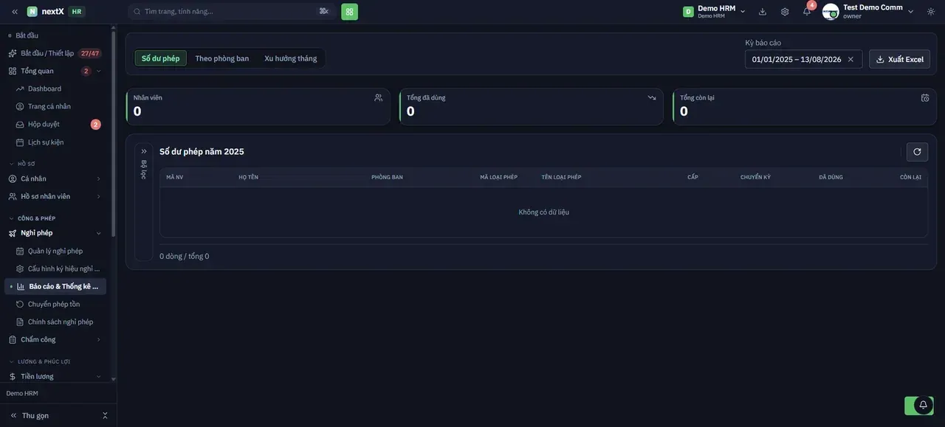Open the downloads icon in header
Screen dimensions: 945x427
point(763,12)
